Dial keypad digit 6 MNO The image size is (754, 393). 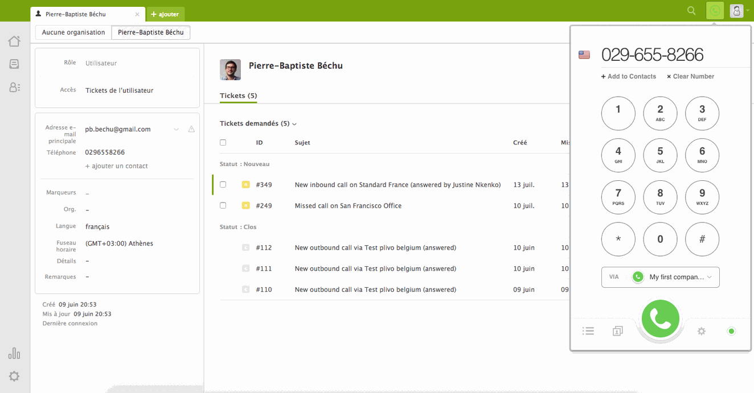click(x=702, y=155)
